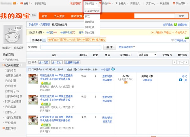Click 隐私设置 under avatar
The width and height of the screenshot is (190, 137).
19,48
